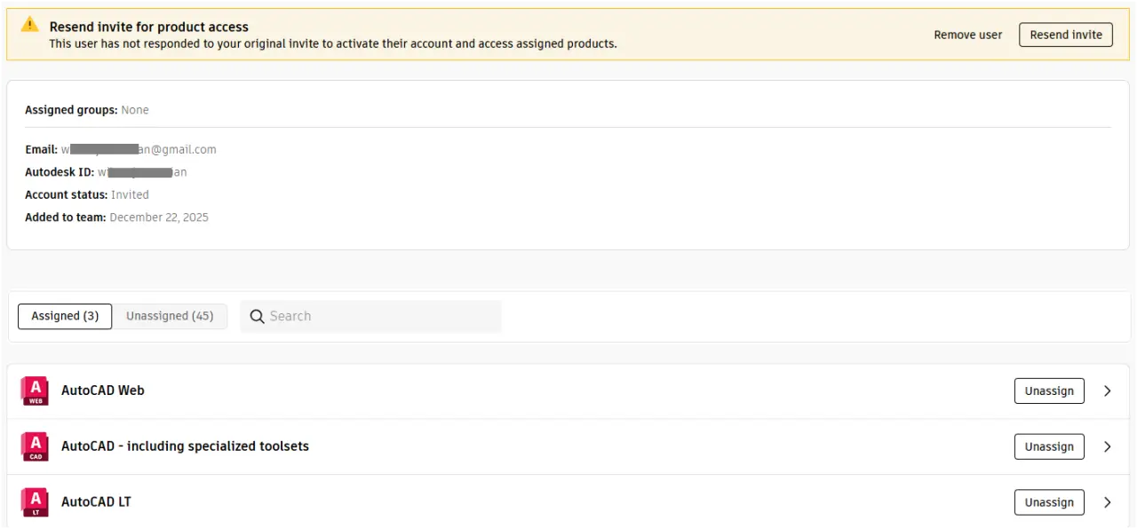Screen dimensions: 1137x529
Task: Focus the product Search field
Action: (370, 317)
